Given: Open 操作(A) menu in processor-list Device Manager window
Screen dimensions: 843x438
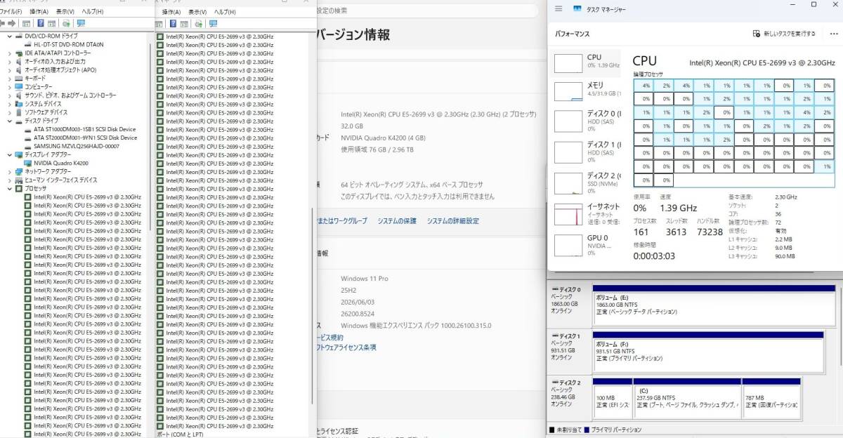Looking at the screenshot, I should coord(171,12).
